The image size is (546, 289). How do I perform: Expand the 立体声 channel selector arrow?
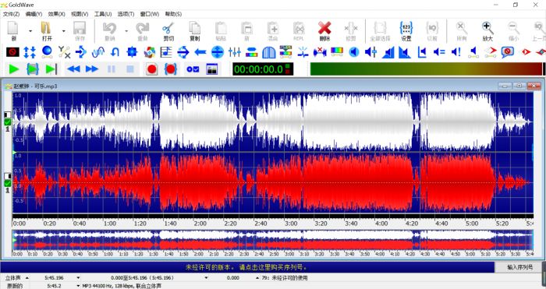(x=27, y=277)
